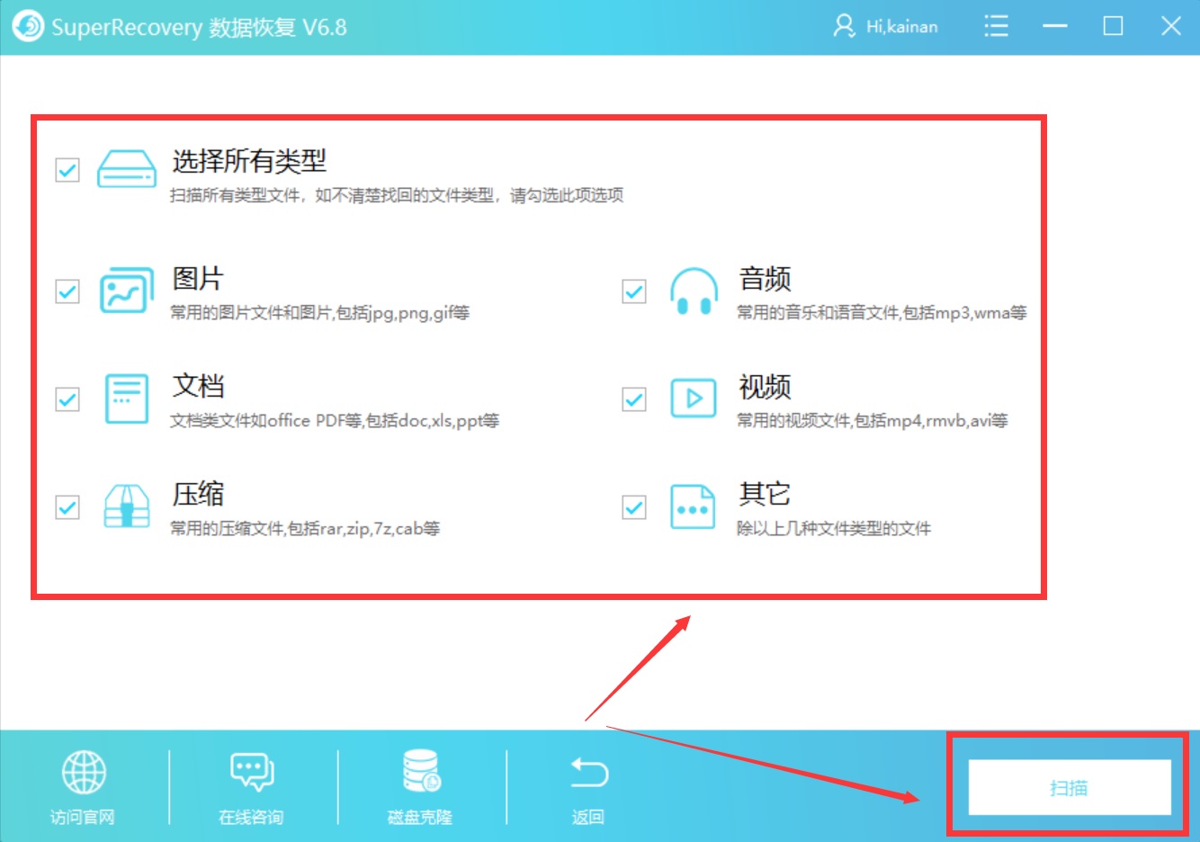Select the 文档 document type icon
The image size is (1200, 842).
point(126,399)
